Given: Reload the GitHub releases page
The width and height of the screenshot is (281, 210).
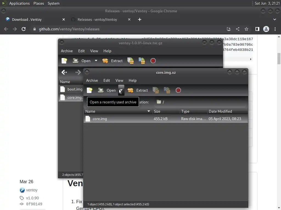Looking at the screenshot, I should [24, 29].
